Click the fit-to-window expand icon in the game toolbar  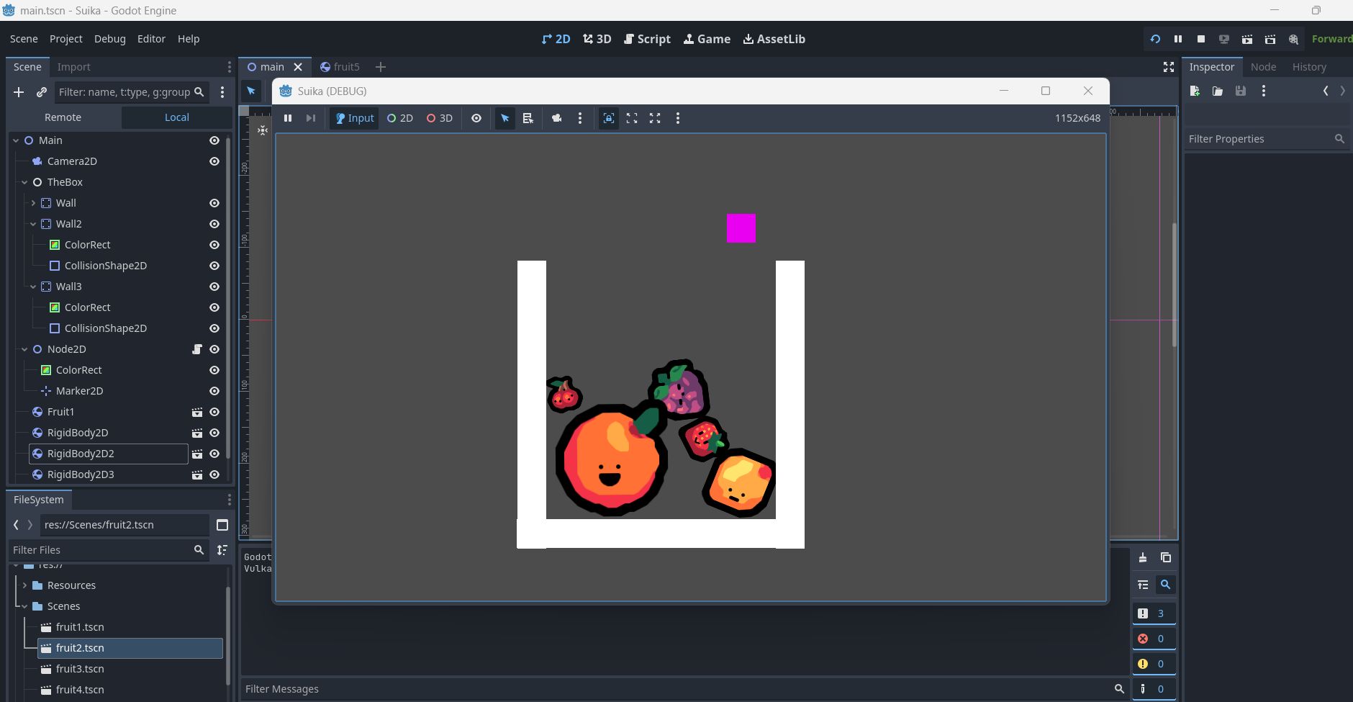click(632, 118)
